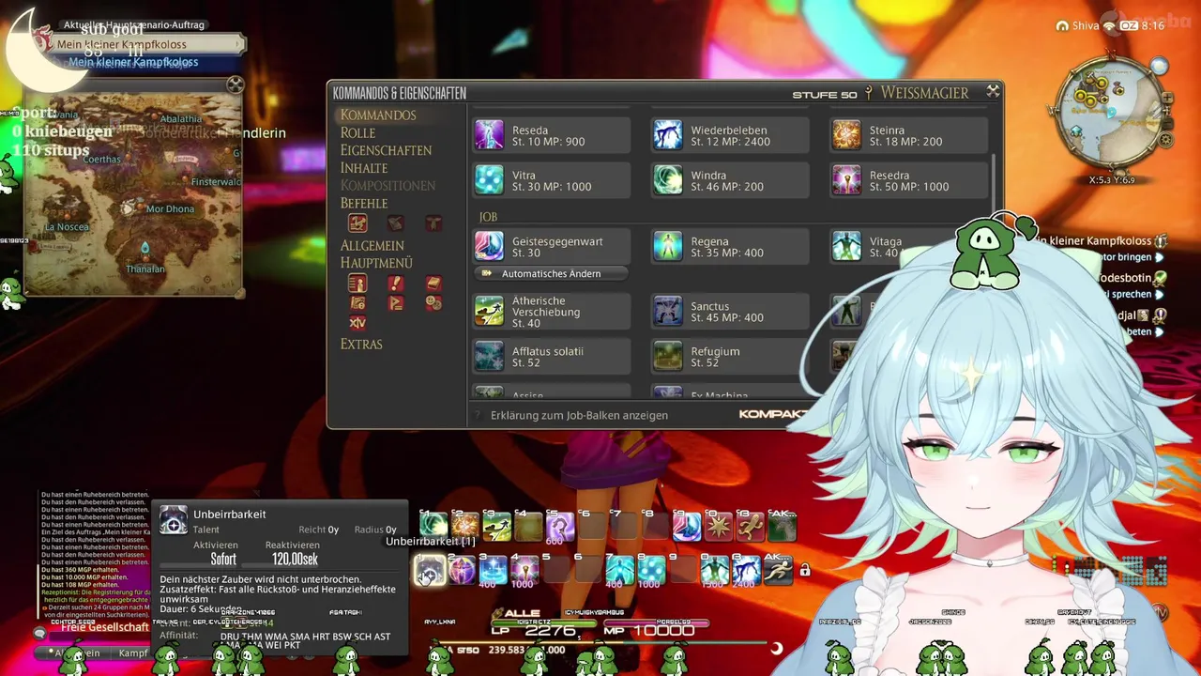
Task: Close the world map panel
Action: pyautogui.click(x=236, y=84)
